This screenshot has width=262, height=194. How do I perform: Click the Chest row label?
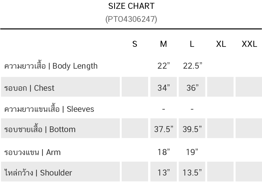pyautogui.click(x=29, y=88)
